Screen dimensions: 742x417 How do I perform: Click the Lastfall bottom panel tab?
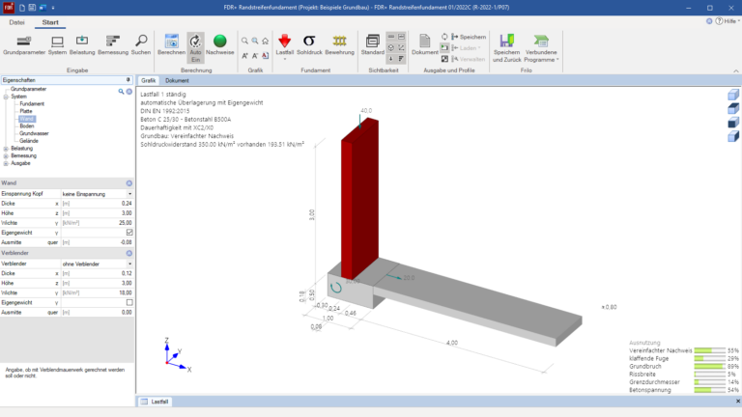[x=155, y=402]
